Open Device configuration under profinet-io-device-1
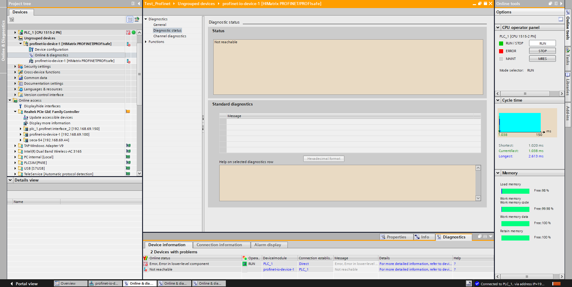 pos(51,49)
